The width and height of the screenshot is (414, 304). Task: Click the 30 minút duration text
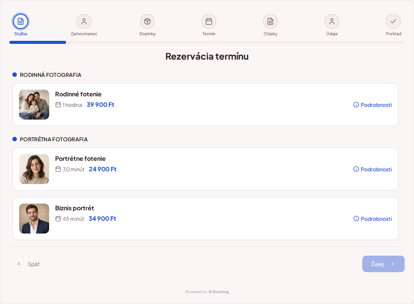click(x=73, y=169)
